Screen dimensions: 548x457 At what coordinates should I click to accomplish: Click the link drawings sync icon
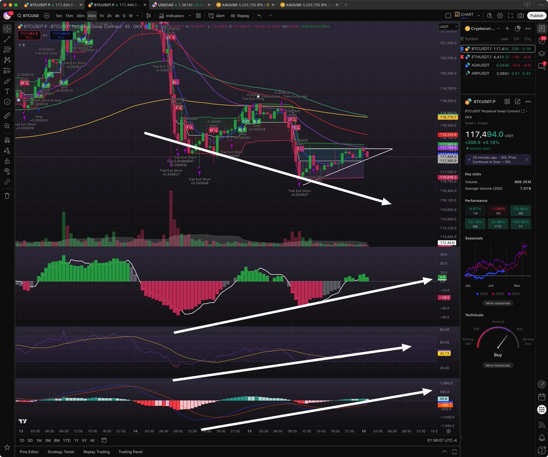(x=7, y=181)
